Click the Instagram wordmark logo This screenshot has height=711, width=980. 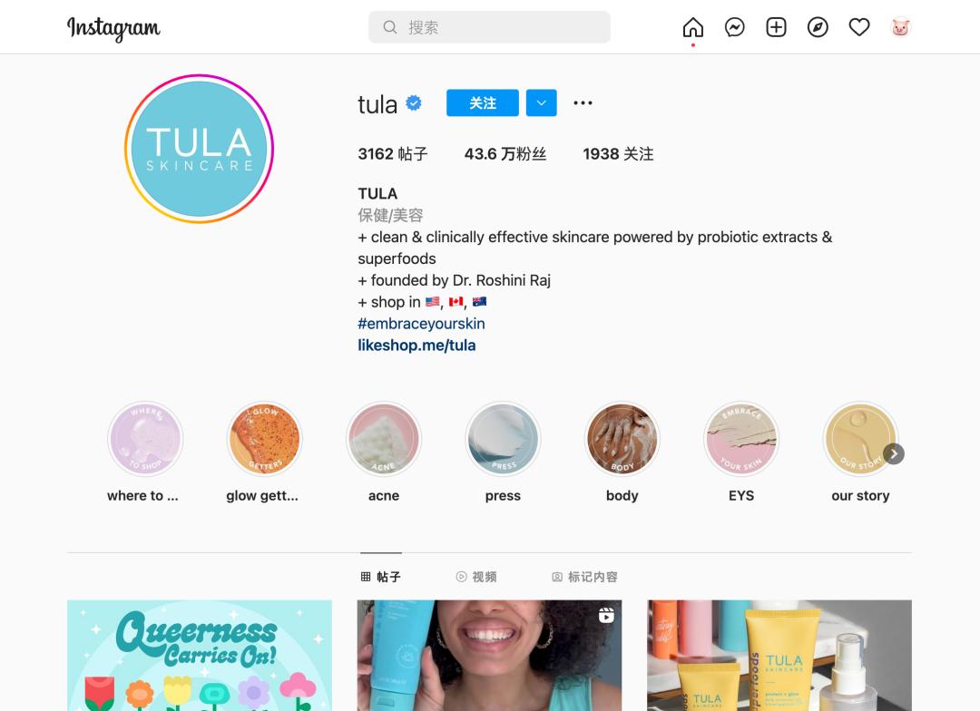[x=113, y=28]
